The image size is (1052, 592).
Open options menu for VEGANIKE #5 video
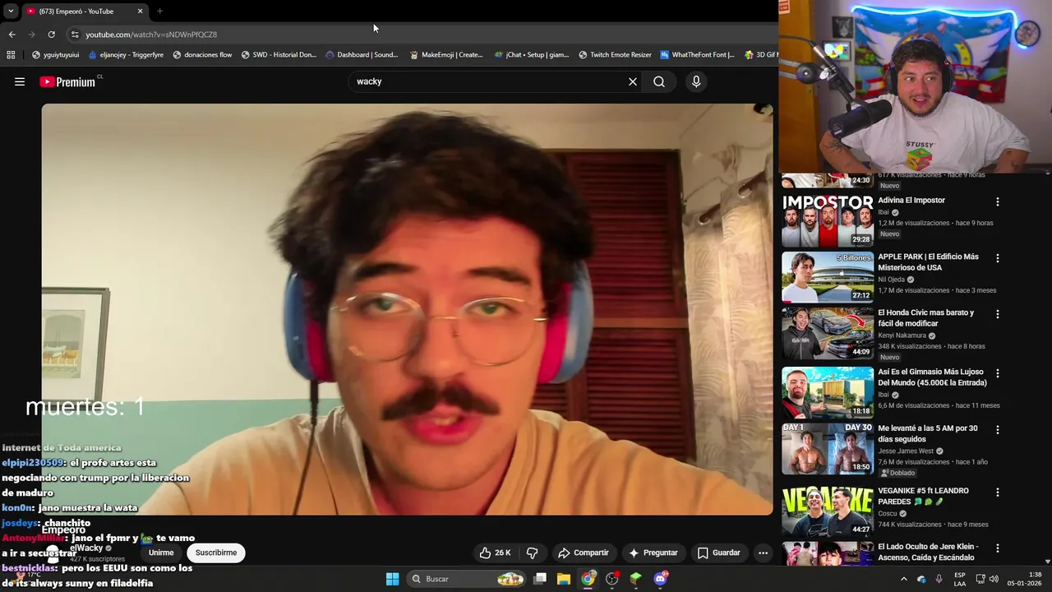click(998, 493)
